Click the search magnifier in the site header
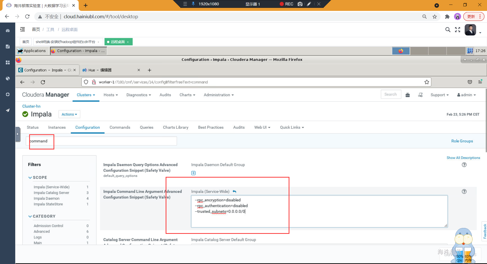487x264 pixels. click(448, 30)
